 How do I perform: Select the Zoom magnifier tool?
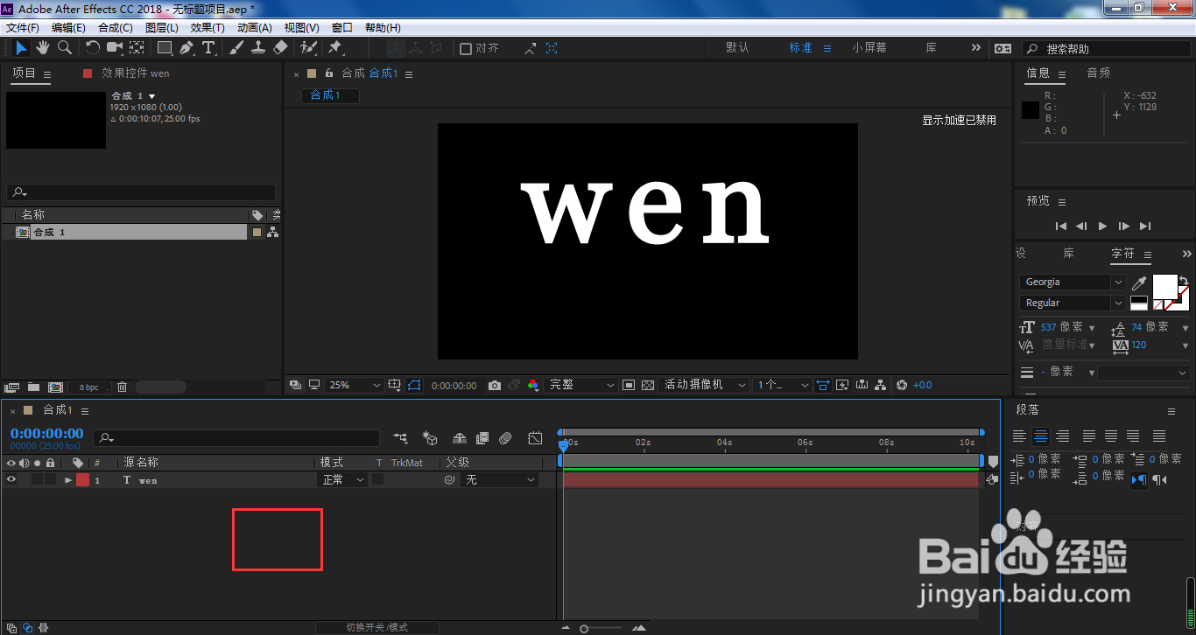point(65,48)
